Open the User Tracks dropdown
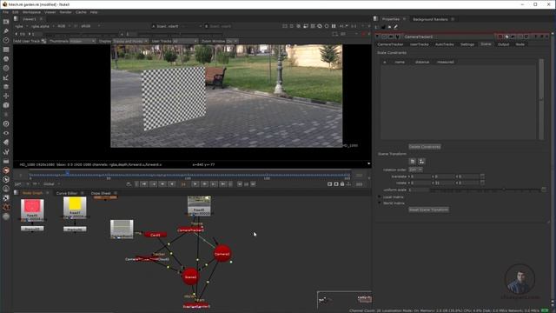The width and height of the screenshot is (556, 313). coord(185,41)
